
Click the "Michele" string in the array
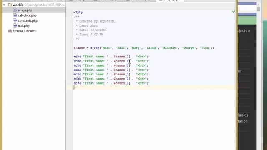click(170, 48)
